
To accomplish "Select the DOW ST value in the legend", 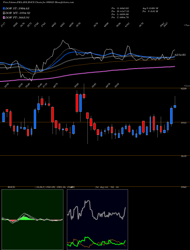I will [23, 8].
